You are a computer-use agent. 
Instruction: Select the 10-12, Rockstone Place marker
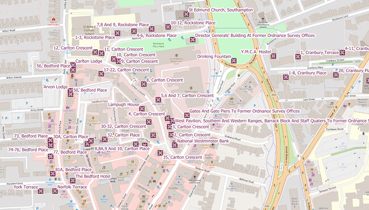[168, 27]
